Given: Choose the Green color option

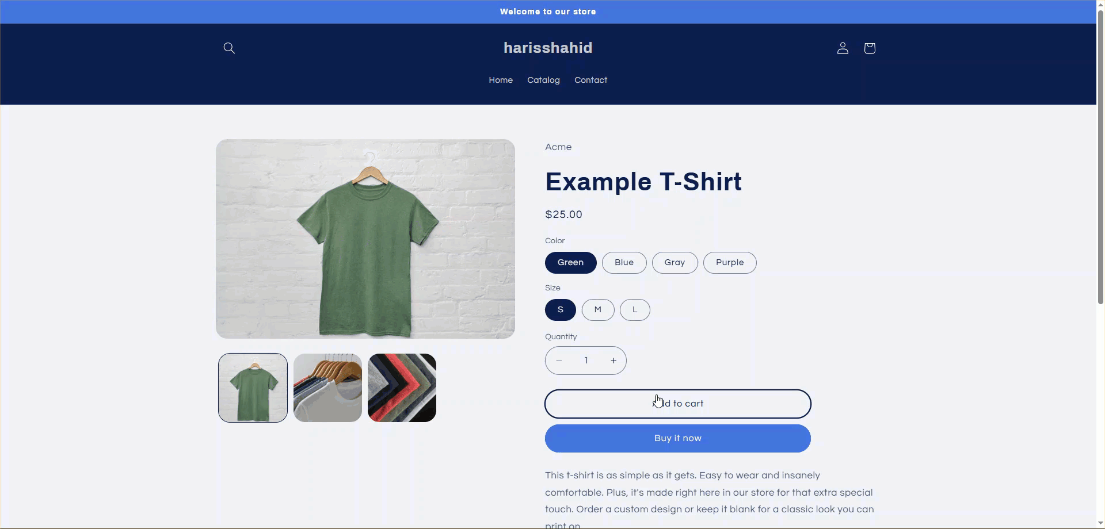Looking at the screenshot, I should pos(571,263).
